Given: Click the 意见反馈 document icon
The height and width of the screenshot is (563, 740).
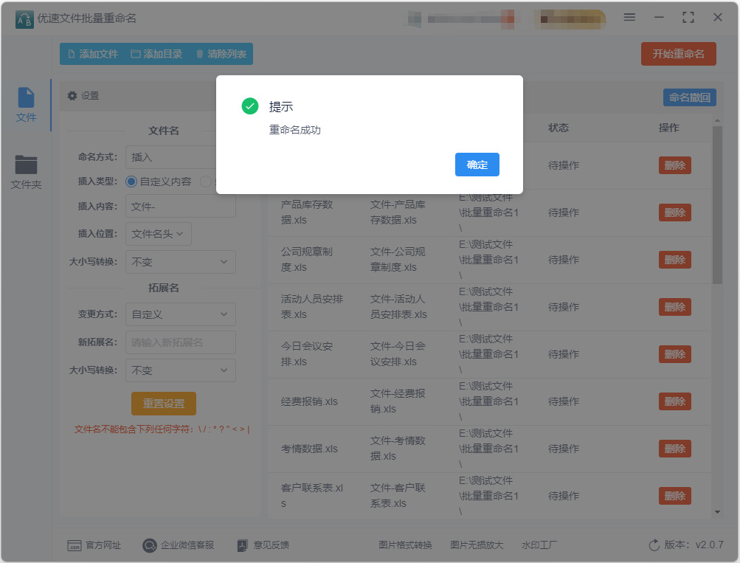Looking at the screenshot, I should (242, 545).
